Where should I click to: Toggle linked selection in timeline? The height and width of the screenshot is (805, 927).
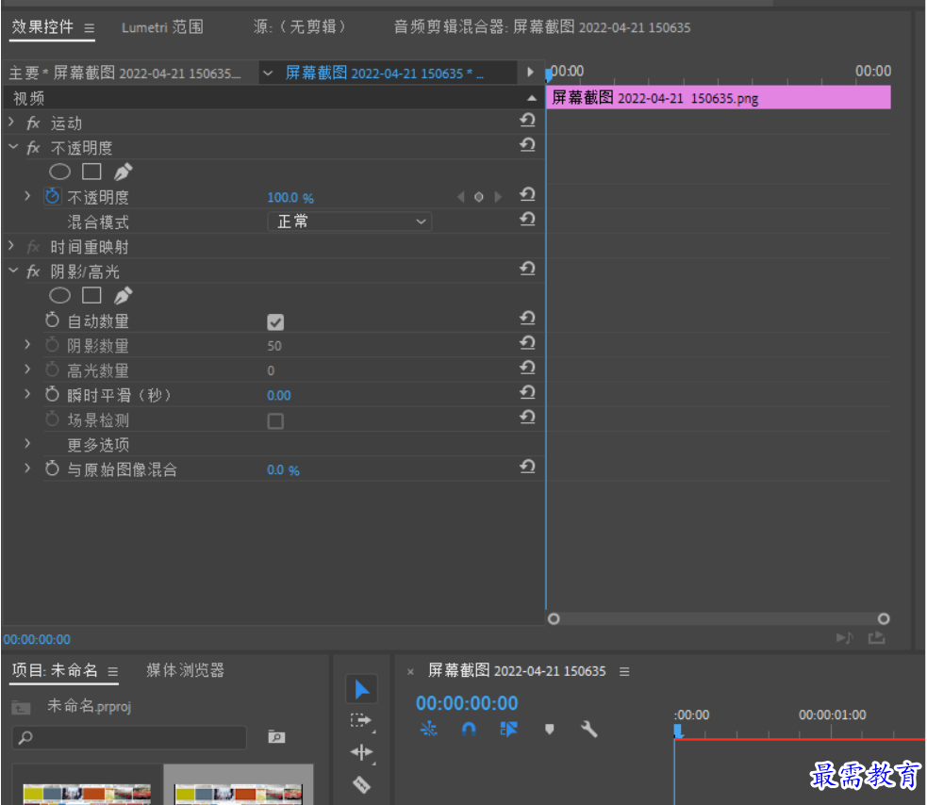click(508, 729)
